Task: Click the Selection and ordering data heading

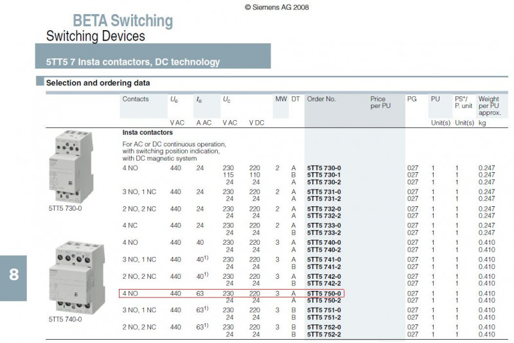Action: tap(98, 83)
